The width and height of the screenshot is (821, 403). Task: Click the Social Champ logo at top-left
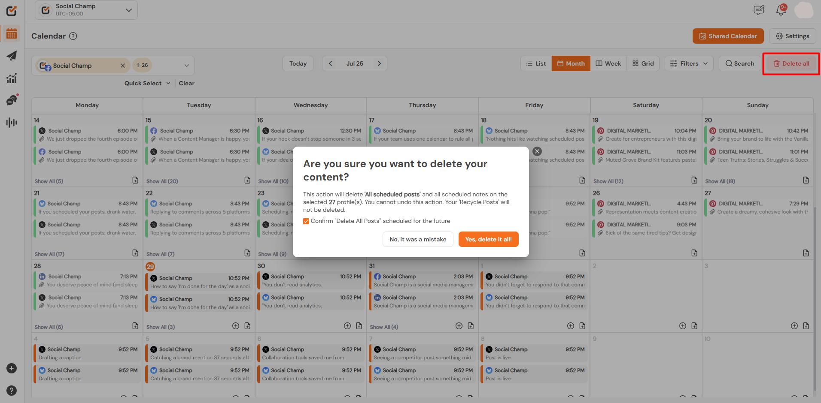[12, 11]
